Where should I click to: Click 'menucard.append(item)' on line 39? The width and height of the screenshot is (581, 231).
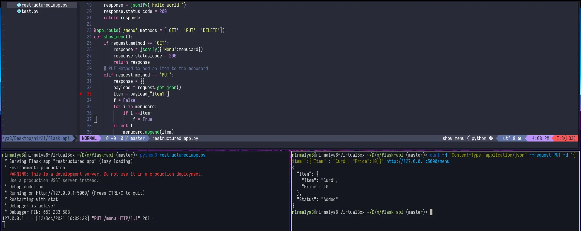(x=148, y=132)
